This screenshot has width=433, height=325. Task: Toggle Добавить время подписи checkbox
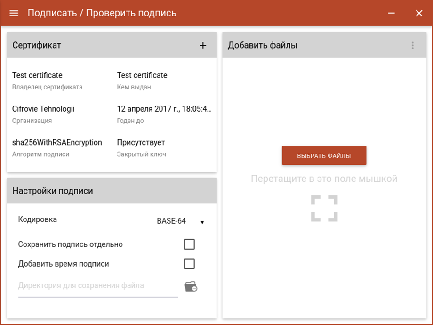[189, 264]
